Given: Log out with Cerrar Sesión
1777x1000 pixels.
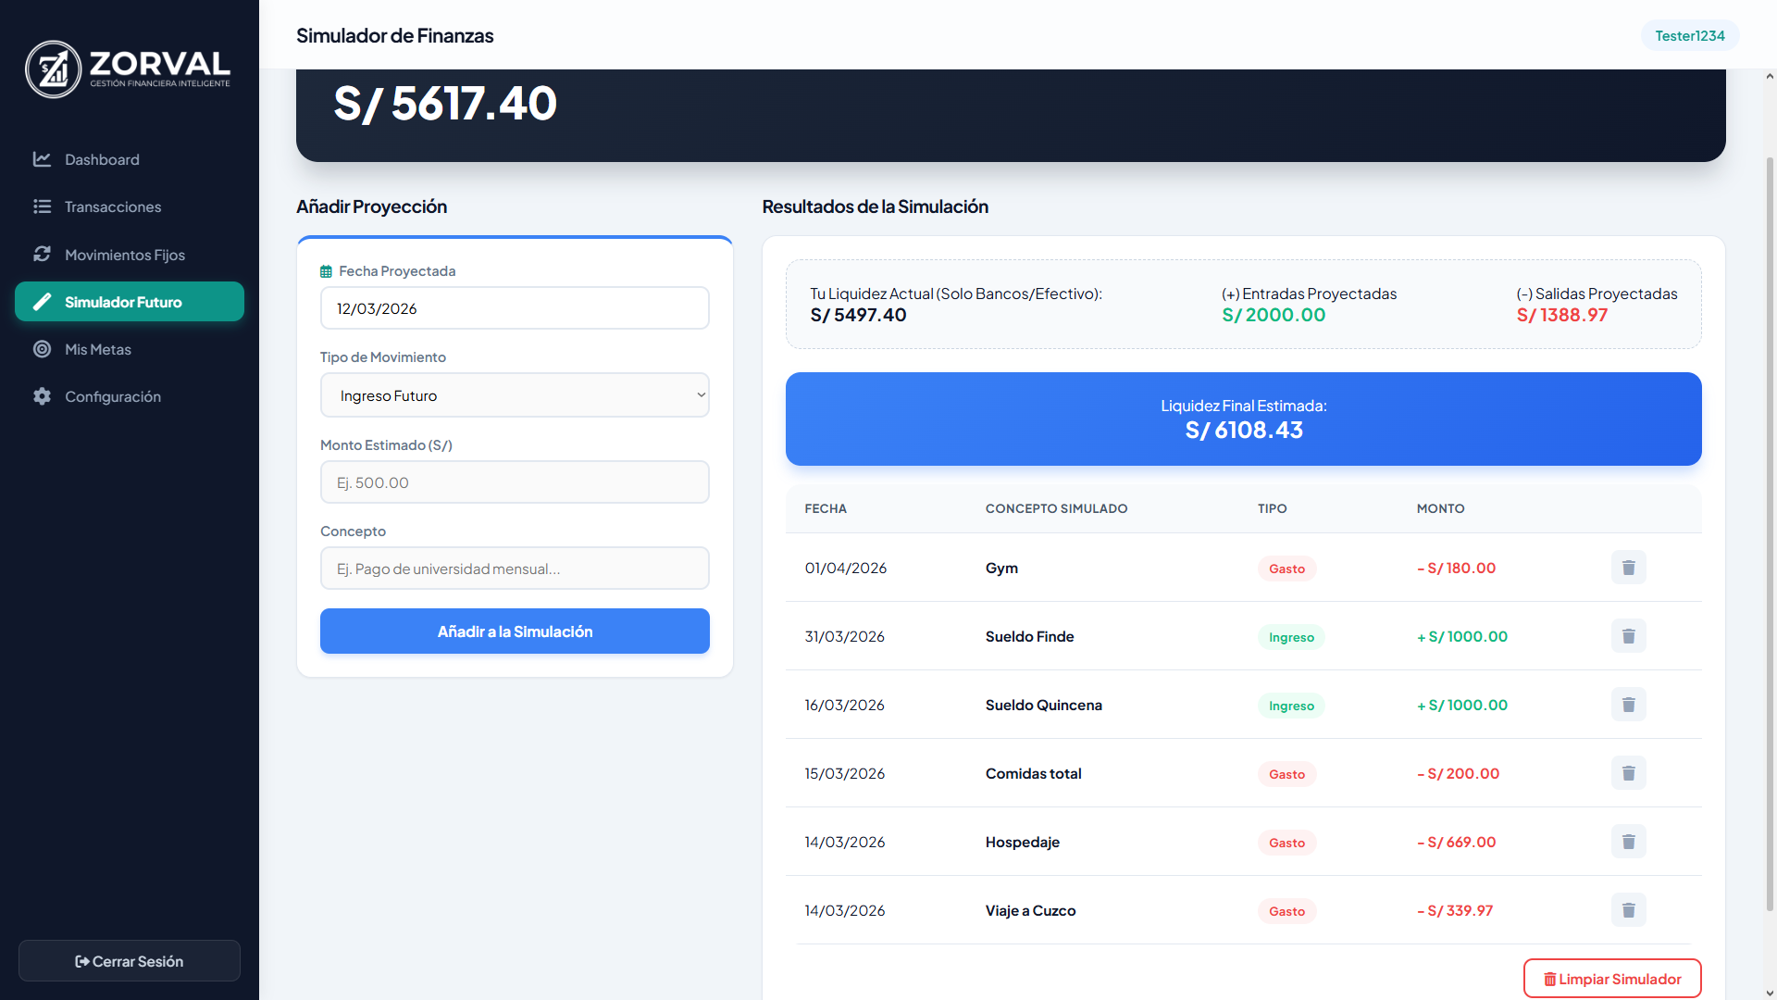Looking at the screenshot, I should (x=130, y=961).
